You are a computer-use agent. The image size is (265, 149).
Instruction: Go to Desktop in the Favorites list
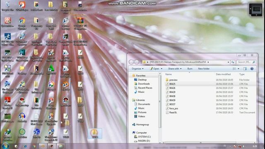tap(142, 80)
